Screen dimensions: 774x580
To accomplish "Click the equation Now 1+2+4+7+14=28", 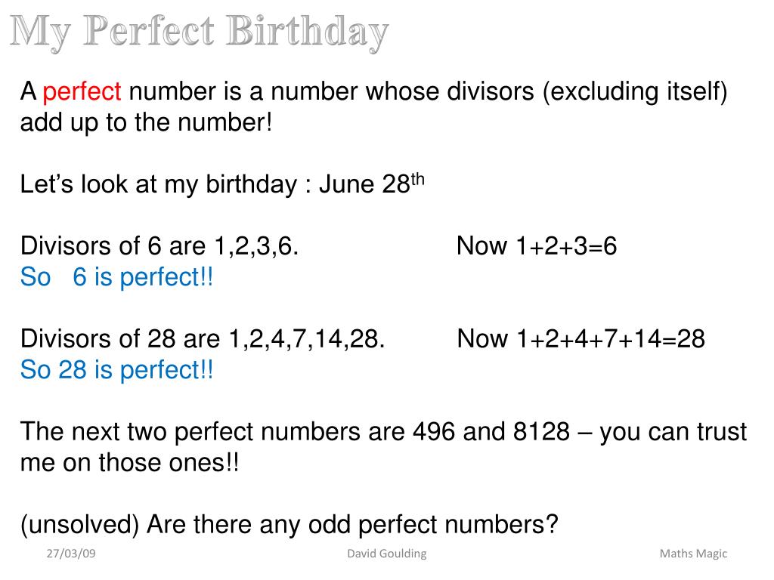I will [581, 339].
